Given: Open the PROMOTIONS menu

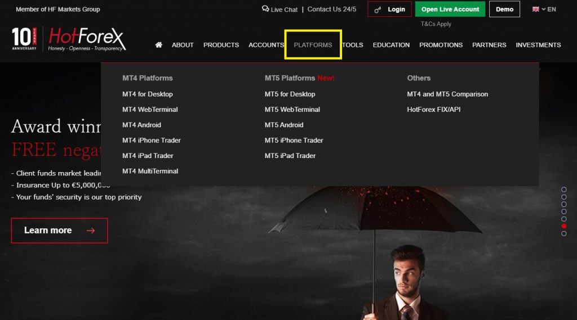Looking at the screenshot, I should [441, 45].
